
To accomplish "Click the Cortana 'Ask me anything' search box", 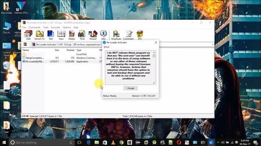I will (42, 142).
